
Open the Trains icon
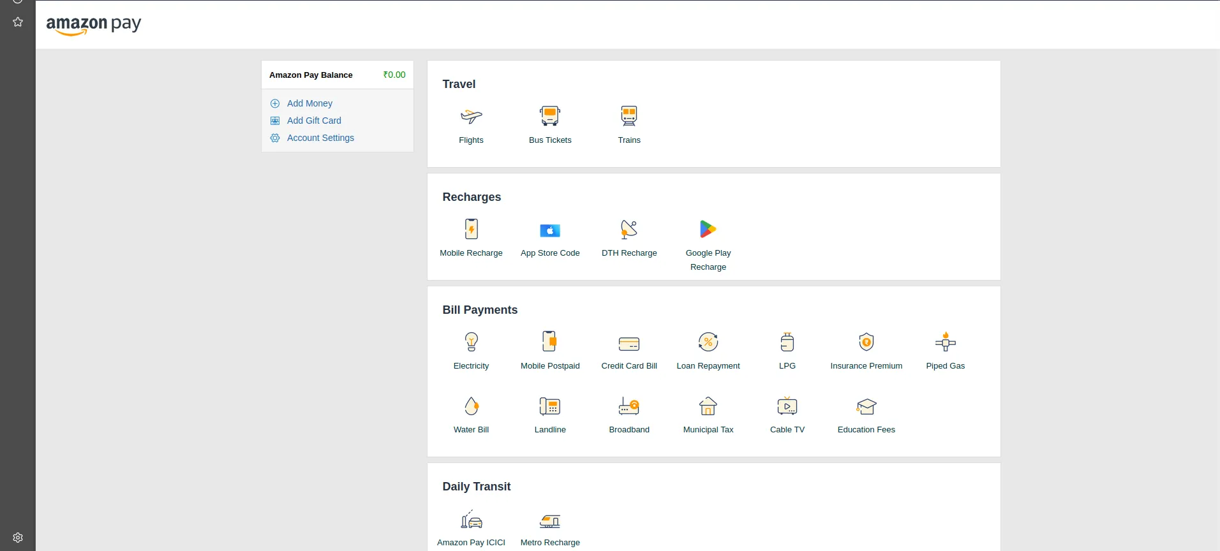[629, 116]
